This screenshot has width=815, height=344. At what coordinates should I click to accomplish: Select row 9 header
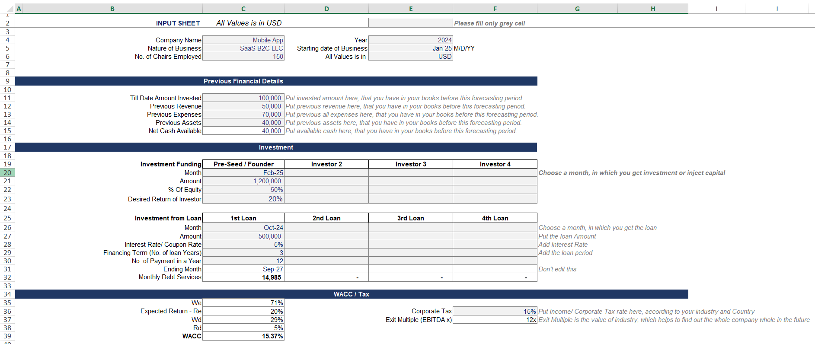pyautogui.click(x=7, y=81)
